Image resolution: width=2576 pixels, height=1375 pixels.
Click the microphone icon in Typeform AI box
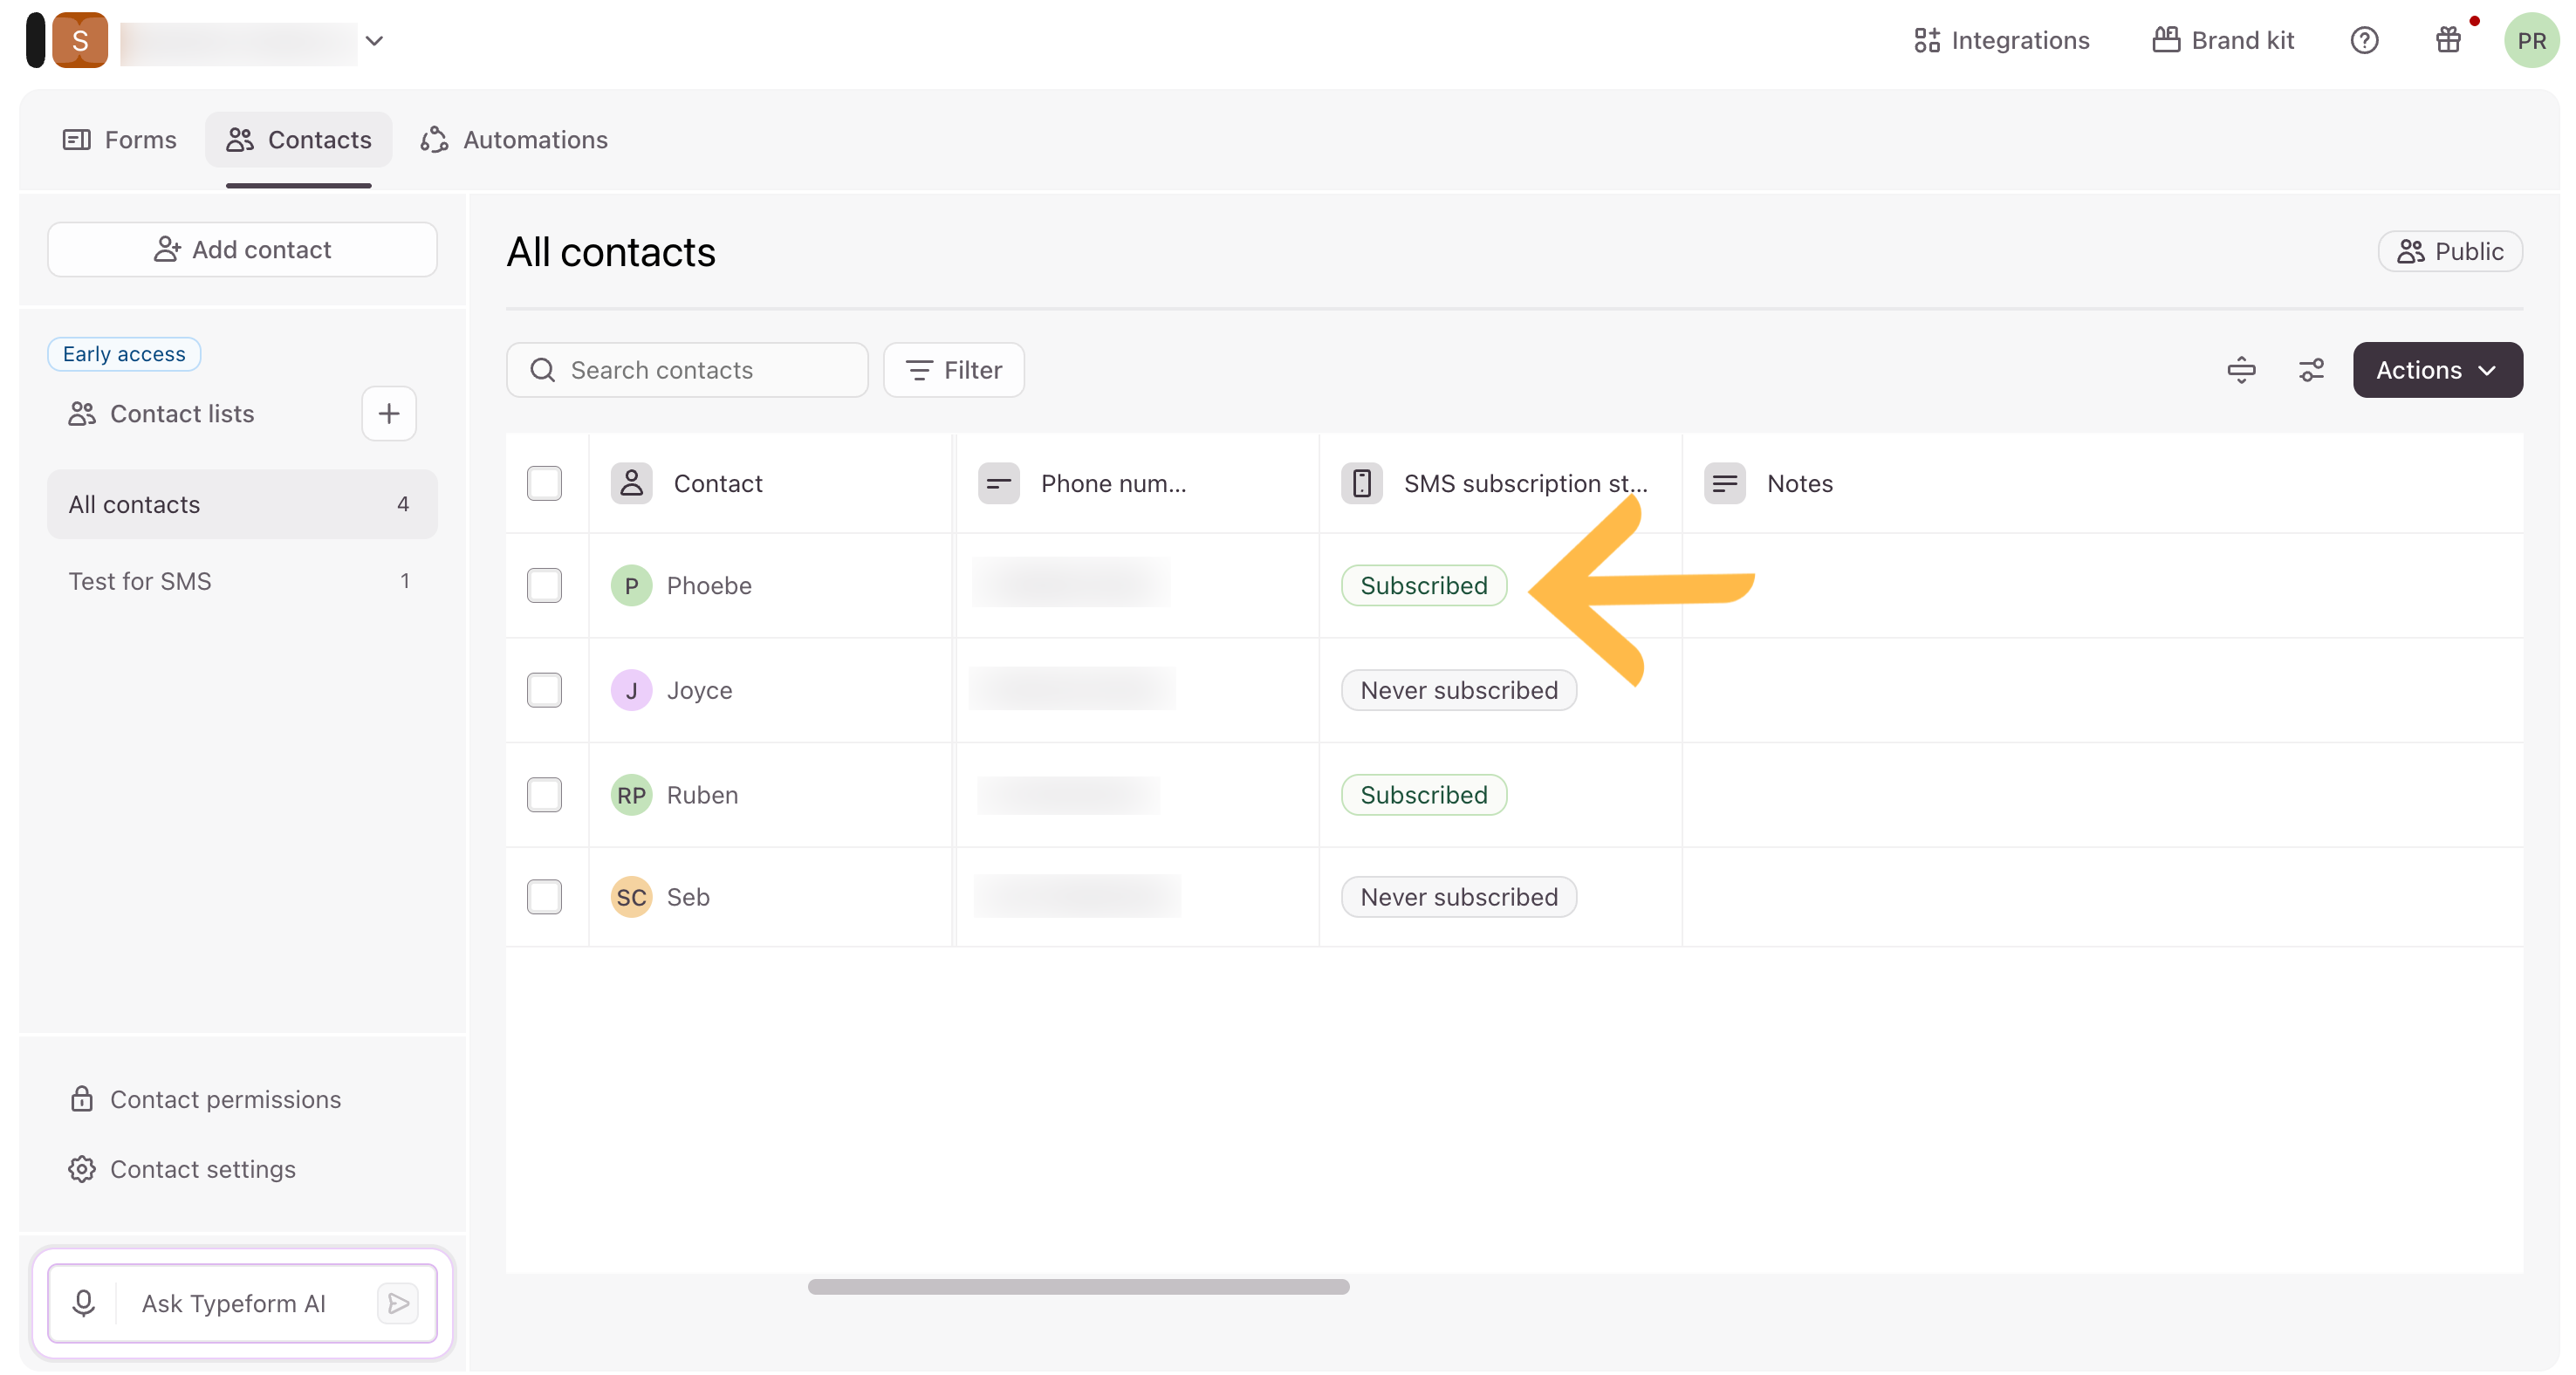point(84,1303)
